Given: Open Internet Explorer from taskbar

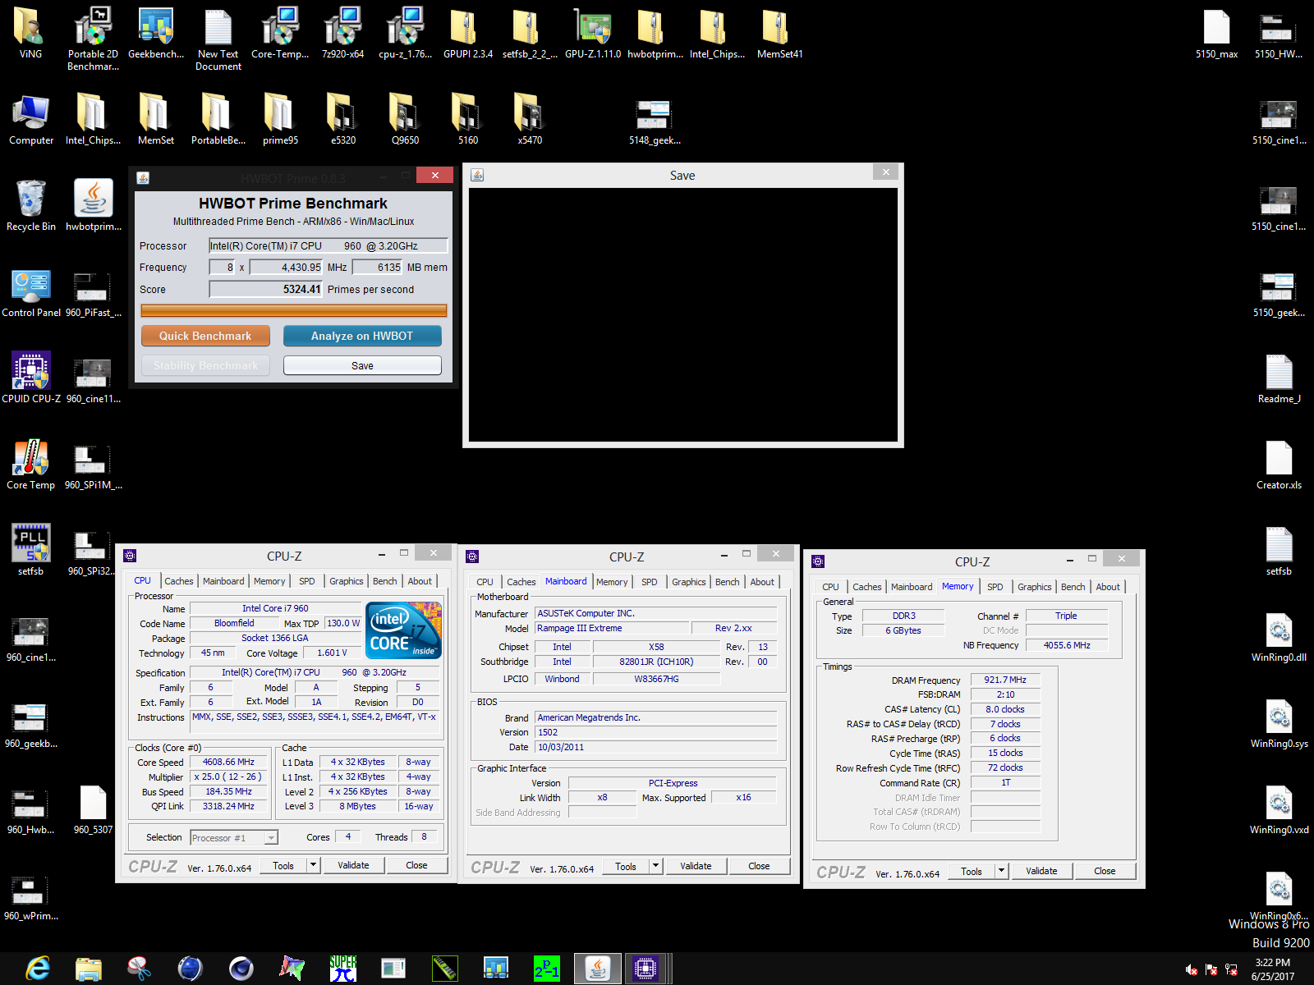Looking at the screenshot, I should [x=37, y=969].
